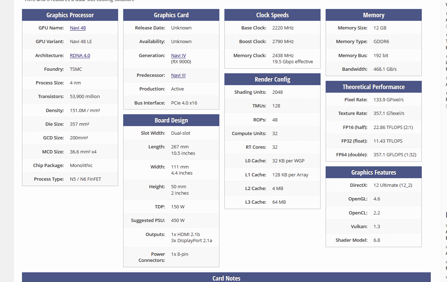Click the Availability value Unknown

click(181, 41)
